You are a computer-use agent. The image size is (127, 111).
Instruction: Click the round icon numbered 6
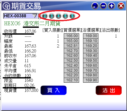[65, 16]
